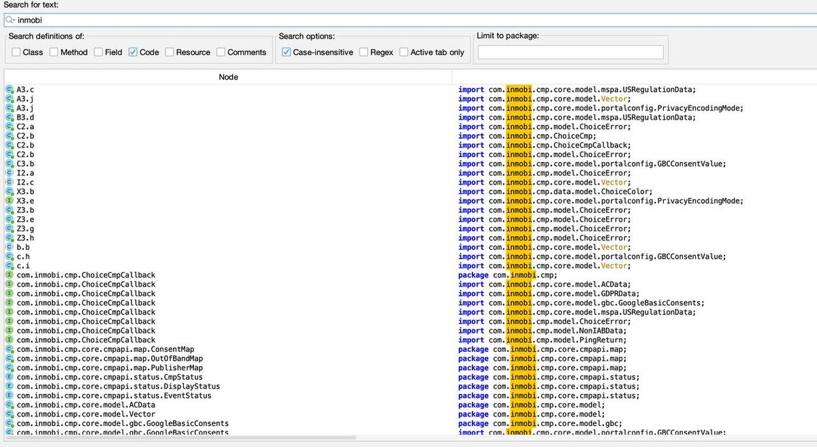Click the class icon beside Z3.b
Screen dimensions: 817x447
[x=10, y=210]
